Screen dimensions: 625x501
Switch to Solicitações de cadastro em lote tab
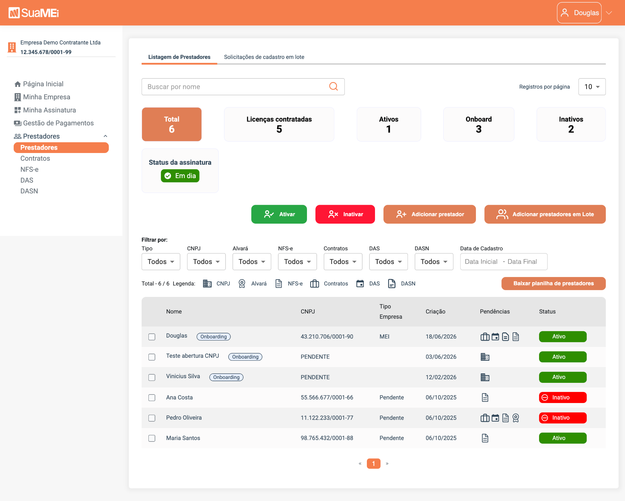coord(264,57)
